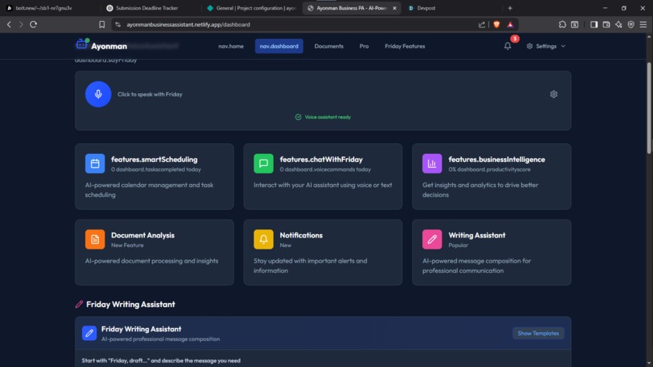Click the 'Friday Writing Assistant' section heading

[130, 305]
